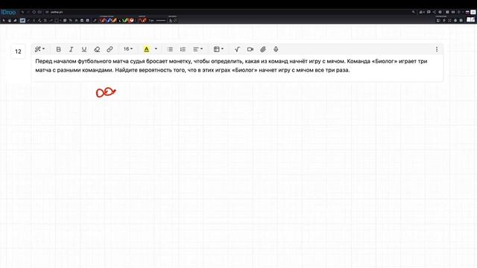Open the insert table dropdown
This screenshot has width=477, height=268.
[x=218, y=49]
